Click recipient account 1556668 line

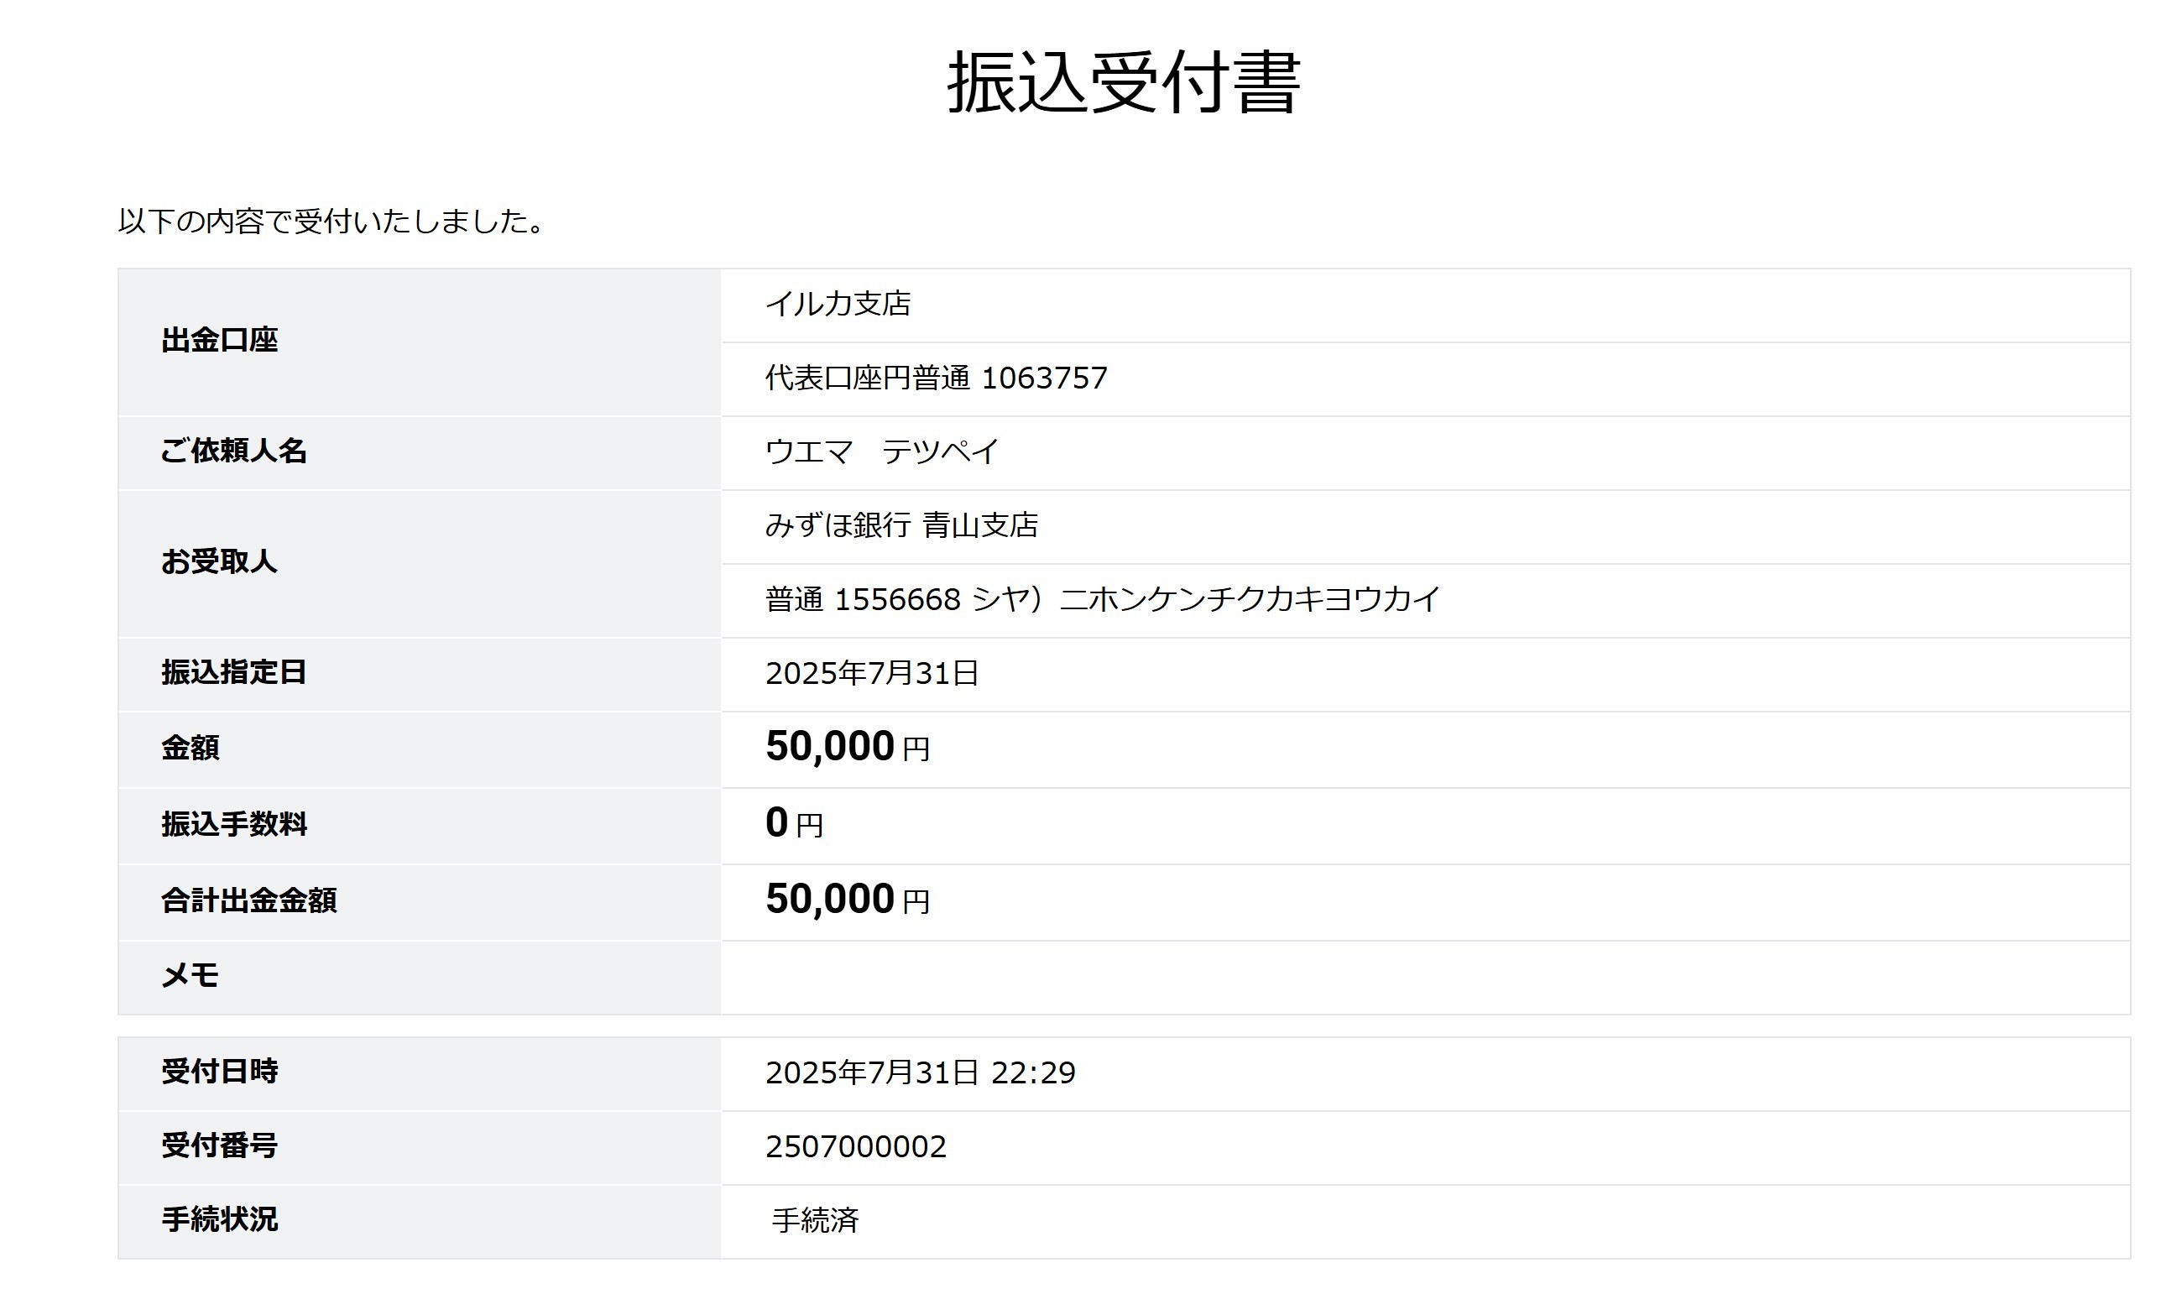1102,600
